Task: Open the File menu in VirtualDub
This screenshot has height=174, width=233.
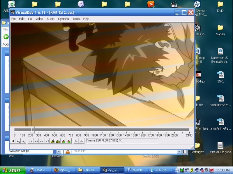Action: click(13, 19)
